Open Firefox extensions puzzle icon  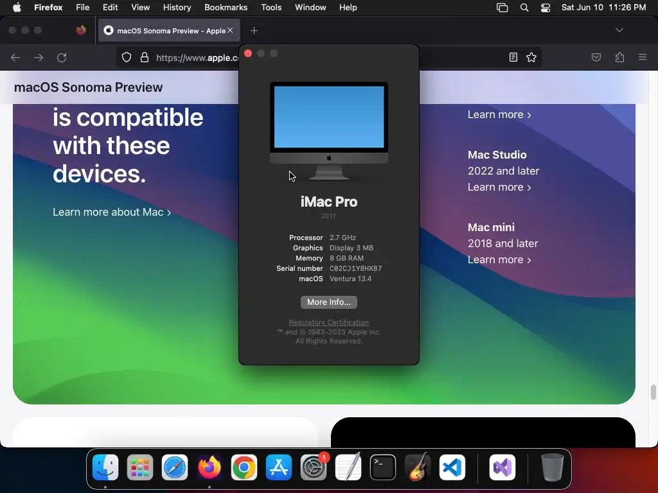click(619, 57)
